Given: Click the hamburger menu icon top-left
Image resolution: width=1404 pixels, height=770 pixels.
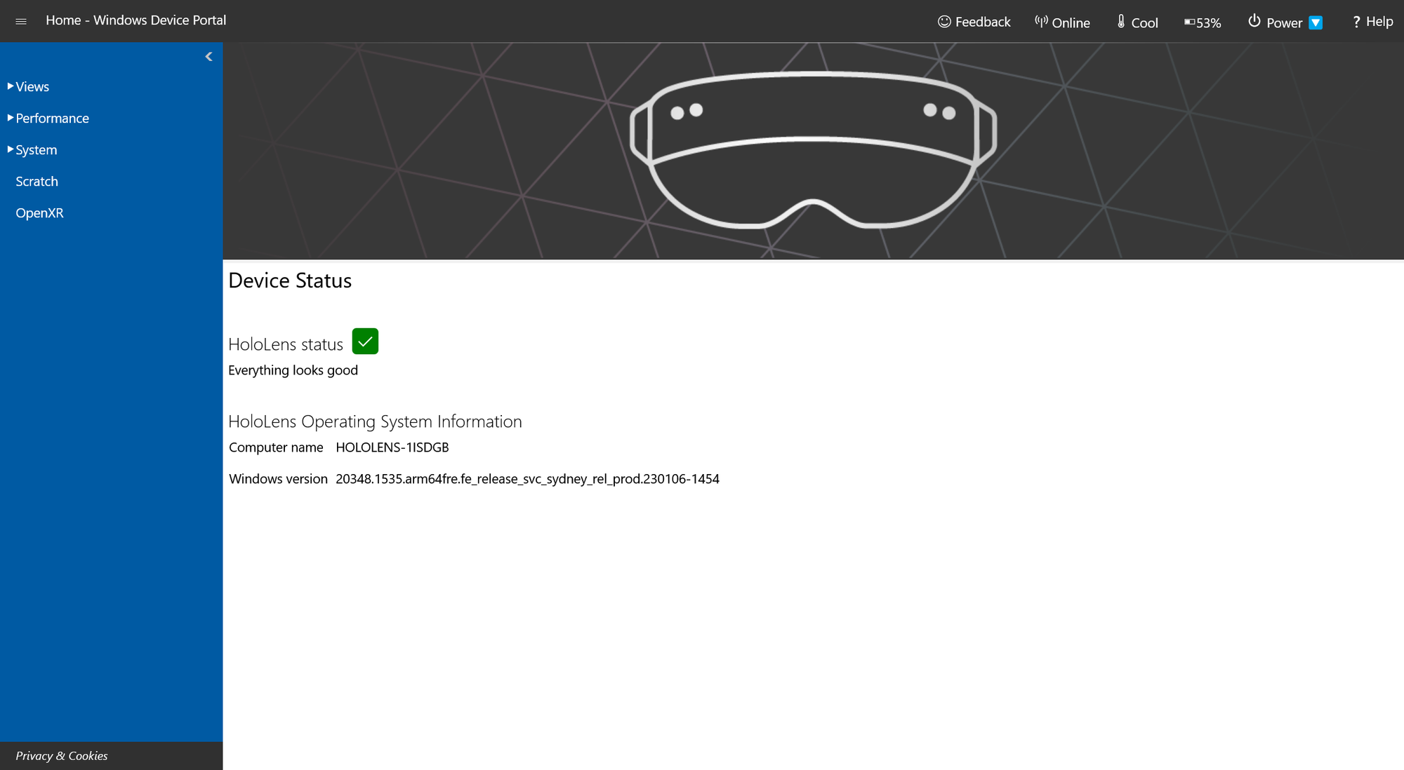Looking at the screenshot, I should point(21,20).
